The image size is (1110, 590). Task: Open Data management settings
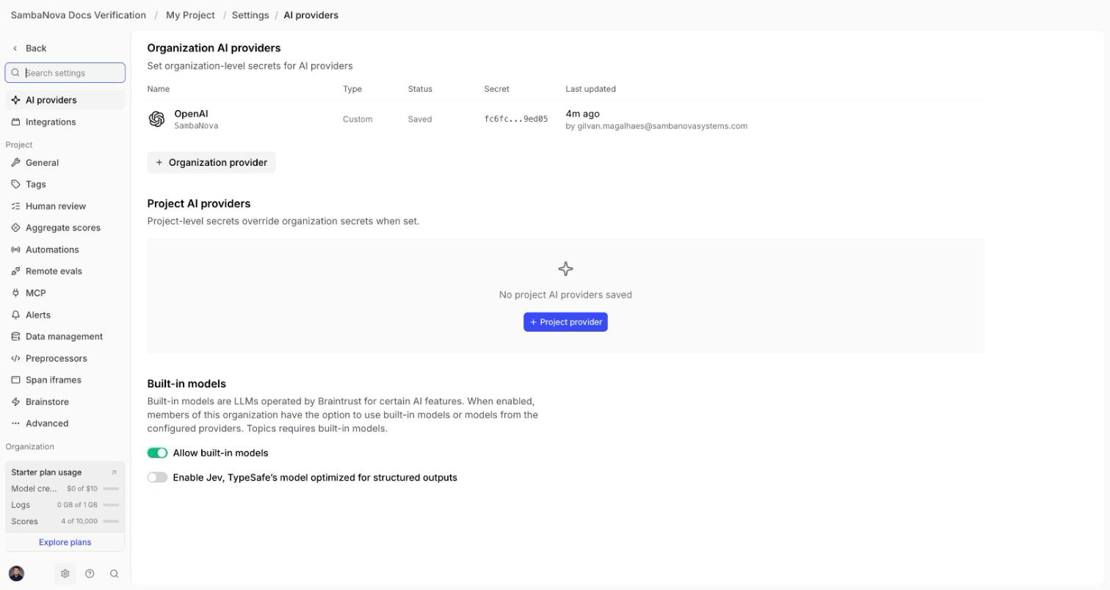[65, 337]
